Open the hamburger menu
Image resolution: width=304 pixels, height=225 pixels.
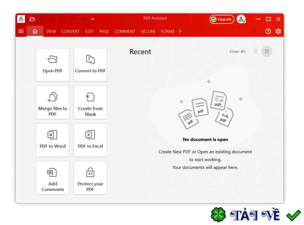(21, 31)
